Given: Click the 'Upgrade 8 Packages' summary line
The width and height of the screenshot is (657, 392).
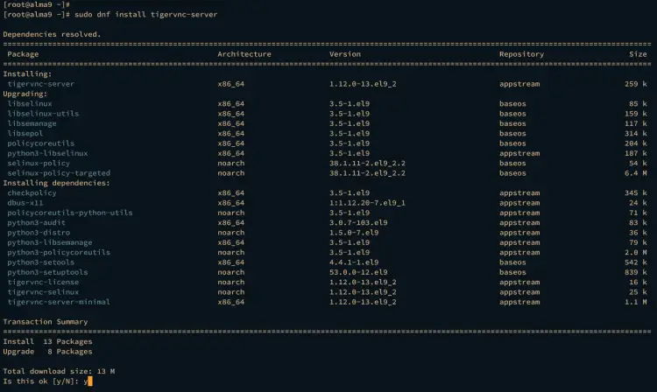Looking at the screenshot, I should [48, 352].
